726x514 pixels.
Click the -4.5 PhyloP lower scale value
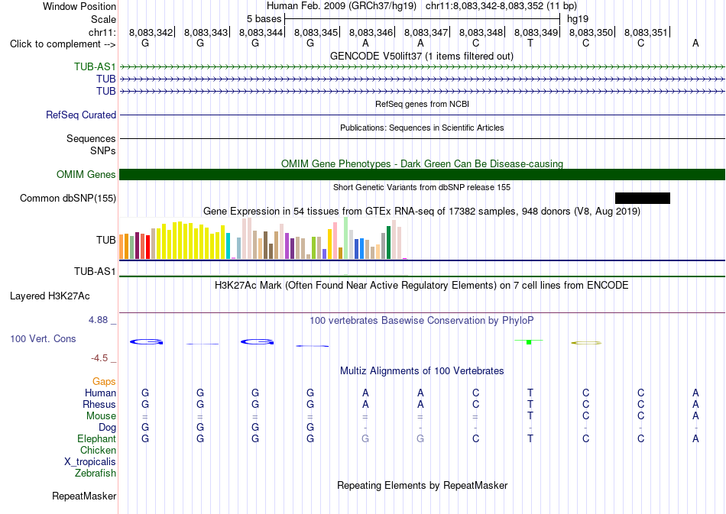click(99, 358)
